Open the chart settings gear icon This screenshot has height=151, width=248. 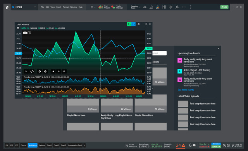139,24
